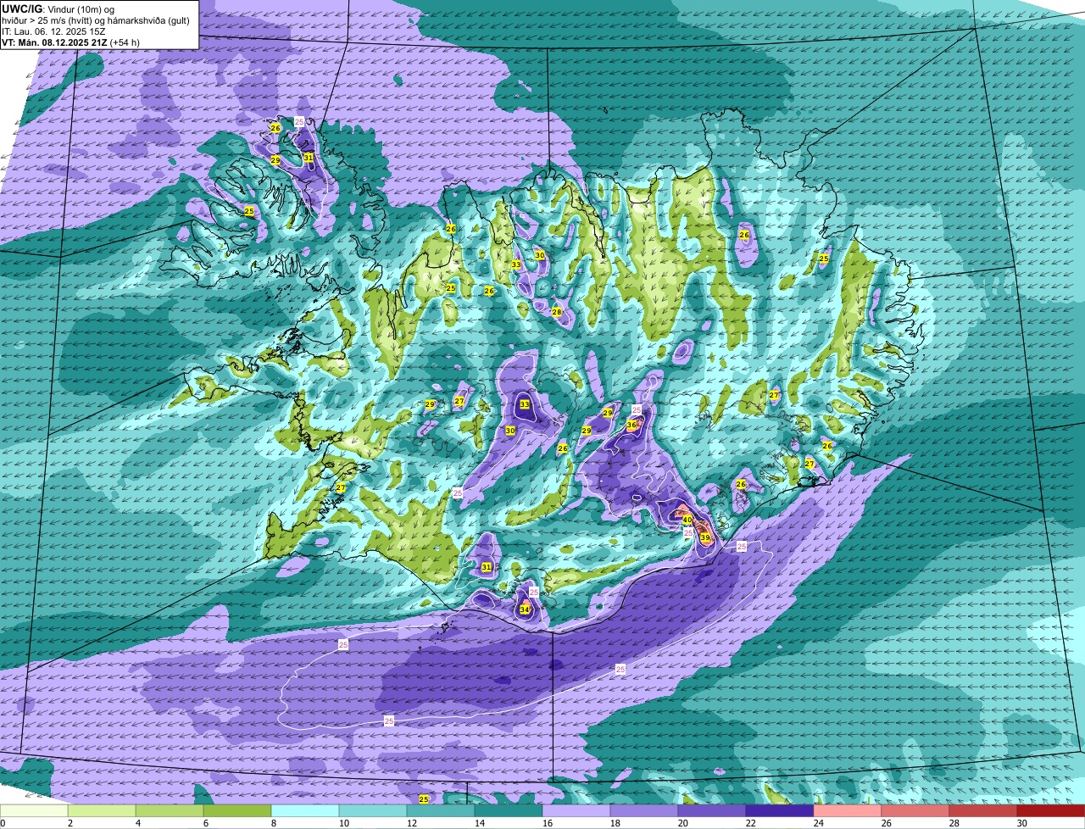The width and height of the screenshot is (1085, 829).
Task: Choose the 20–22 m/s legend color swatch
Action: click(x=712, y=811)
